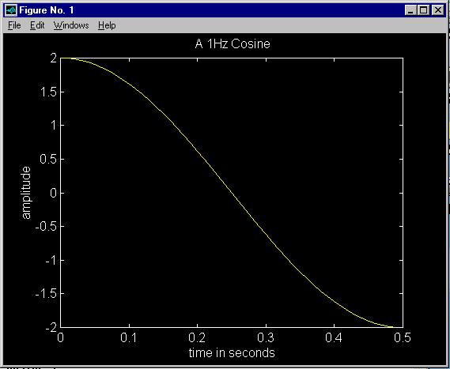The width and height of the screenshot is (450, 369).
Task: Click the y-axis tick label 1.5
Action: [x=48, y=92]
